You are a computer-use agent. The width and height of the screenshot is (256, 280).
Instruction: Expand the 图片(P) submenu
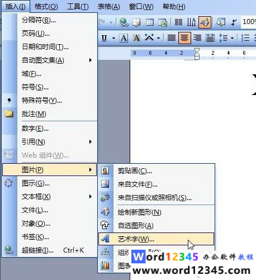coord(50,170)
